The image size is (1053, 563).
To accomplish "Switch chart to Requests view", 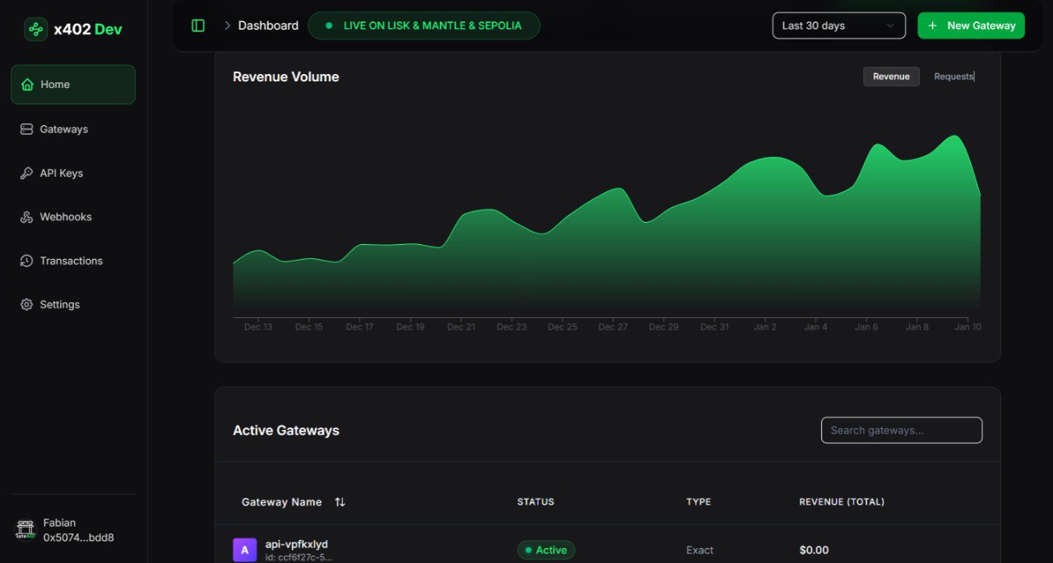I will coord(953,76).
